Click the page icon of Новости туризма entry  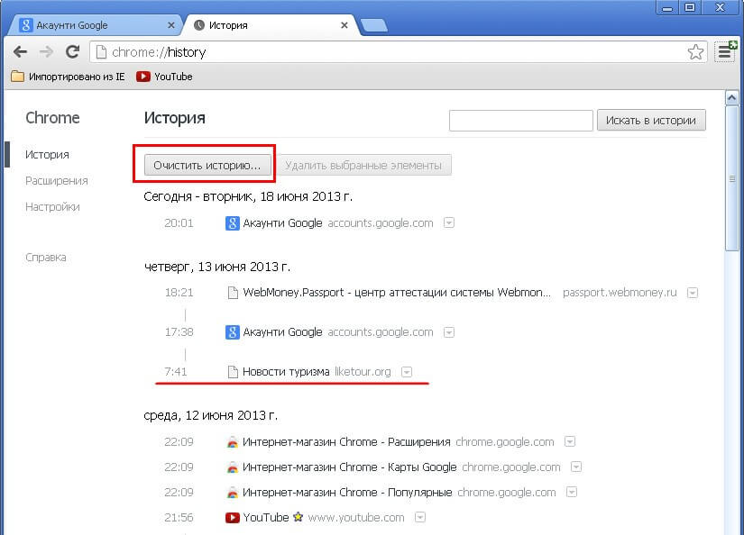233,372
